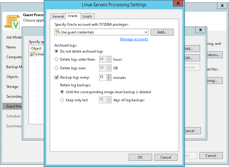Viewport: 229px width, 167px height.
Task: Select Backup Mode step in wizard sidebar
Action: coord(14,67)
